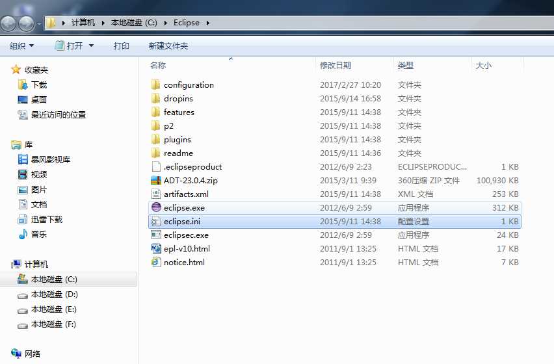
Task: Sort by the 名称 column header
Action: [158, 65]
